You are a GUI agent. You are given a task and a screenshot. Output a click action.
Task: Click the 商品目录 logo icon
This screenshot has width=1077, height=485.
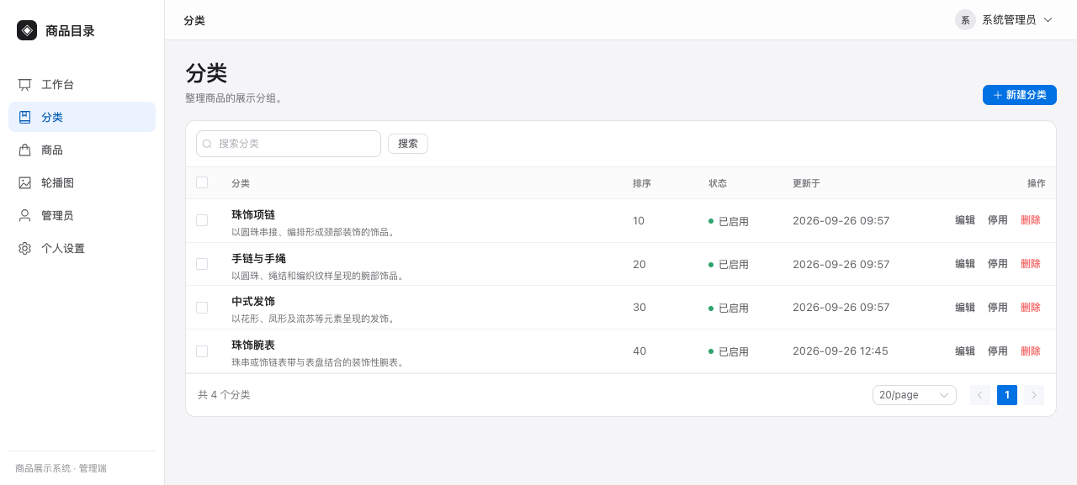tap(27, 30)
